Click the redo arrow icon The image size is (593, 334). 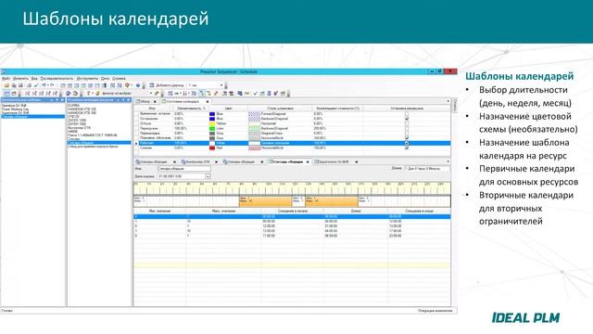[52, 85]
